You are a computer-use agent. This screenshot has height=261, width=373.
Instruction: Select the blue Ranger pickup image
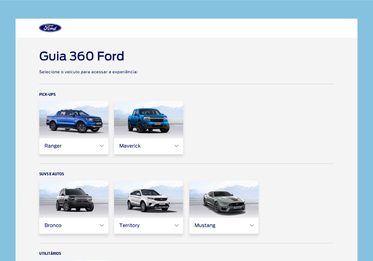click(x=74, y=120)
